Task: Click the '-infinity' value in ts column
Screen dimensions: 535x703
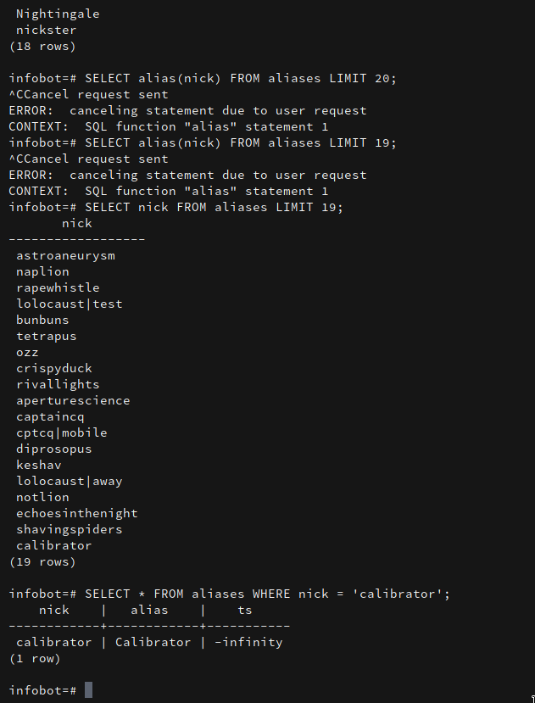Action: coord(248,642)
